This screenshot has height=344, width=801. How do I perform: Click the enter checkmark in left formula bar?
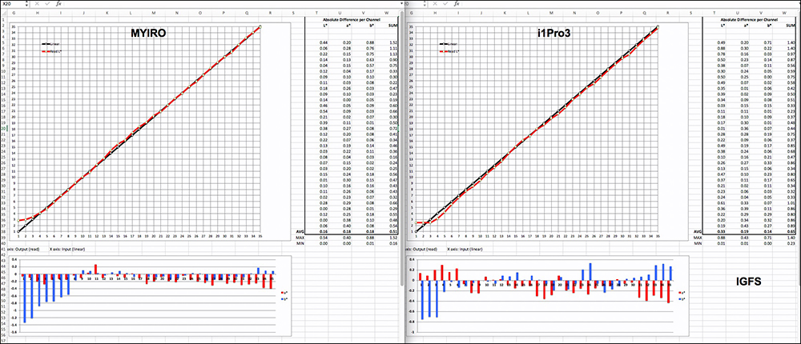(x=49, y=4)
